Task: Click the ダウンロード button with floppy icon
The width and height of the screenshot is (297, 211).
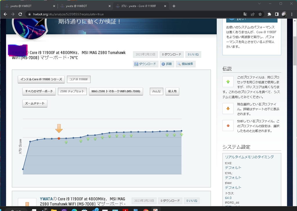Action: [146, 64]
